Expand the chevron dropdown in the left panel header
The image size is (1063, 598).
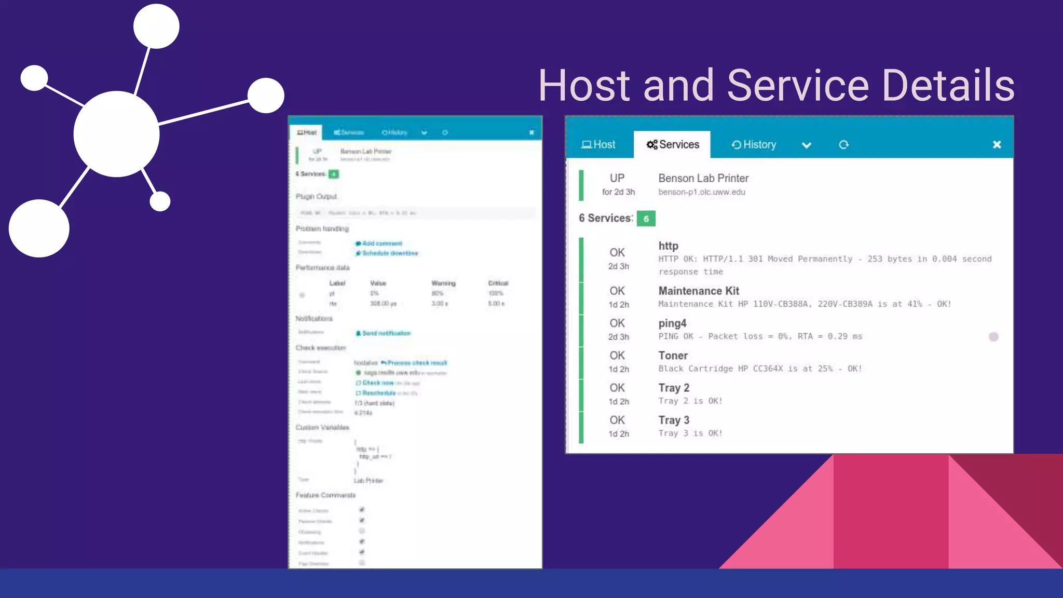point(424,133)
